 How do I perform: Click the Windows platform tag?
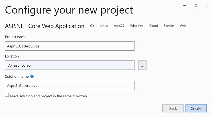[x=137, y=26]
